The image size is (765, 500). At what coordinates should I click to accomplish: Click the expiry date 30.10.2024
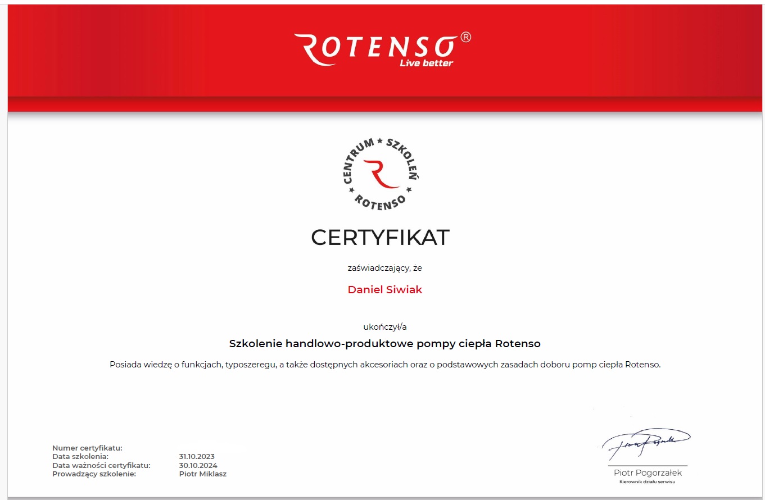click(x=198, y=465)
